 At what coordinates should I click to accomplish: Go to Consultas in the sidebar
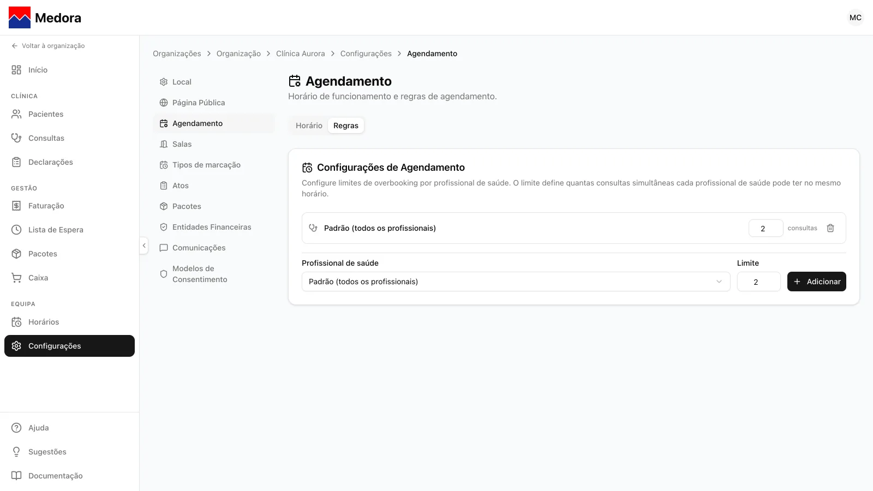point(69,138)
